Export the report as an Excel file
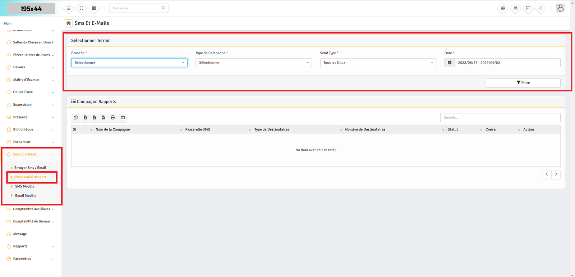Image resolution: width=575 pixels, height=277 pixels. (x=85, y=117)
